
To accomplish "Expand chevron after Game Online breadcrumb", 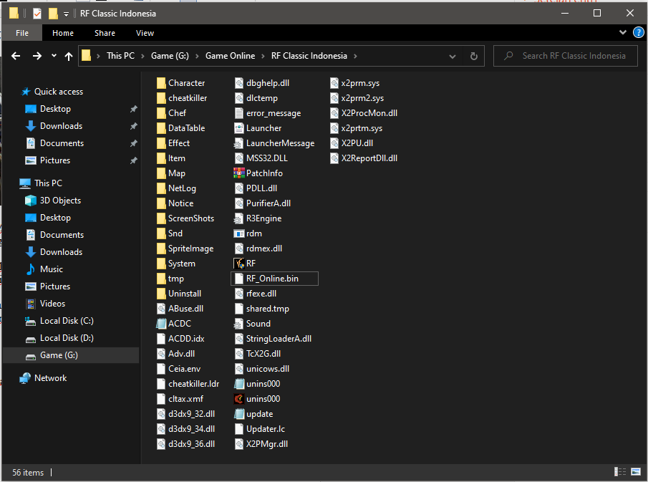I will click(x=263, y=56).
